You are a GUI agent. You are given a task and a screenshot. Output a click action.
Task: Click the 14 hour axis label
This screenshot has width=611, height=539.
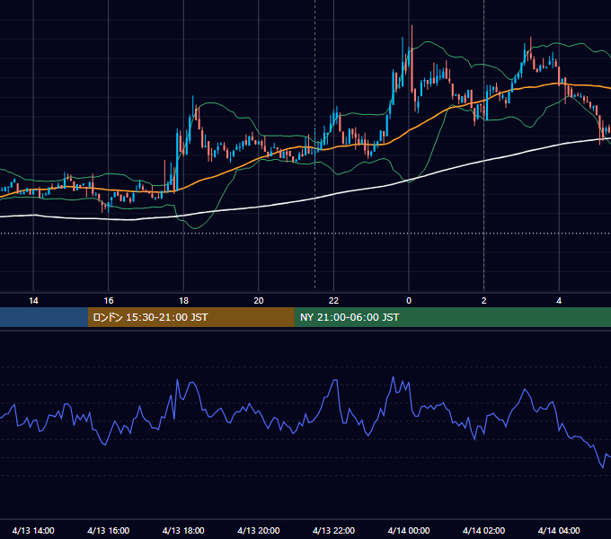coord(33,301)
